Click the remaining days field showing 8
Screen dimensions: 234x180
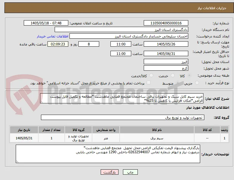pos(89,44)
